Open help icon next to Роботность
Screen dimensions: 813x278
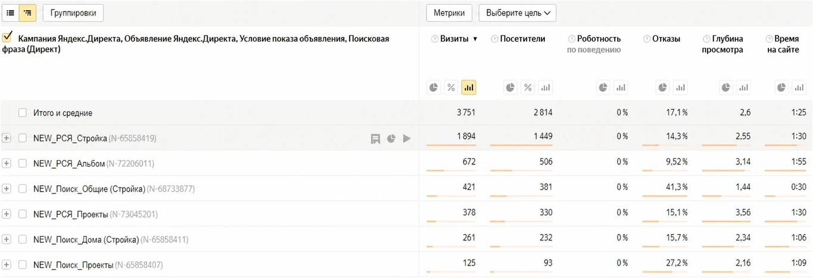(x=571, y=39)
